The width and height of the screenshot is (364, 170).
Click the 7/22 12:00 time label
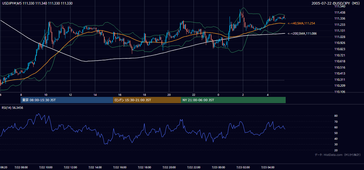[x=70, y=167]
